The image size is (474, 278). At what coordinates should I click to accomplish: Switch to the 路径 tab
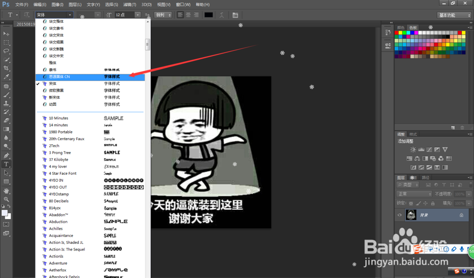coord(425,178)
